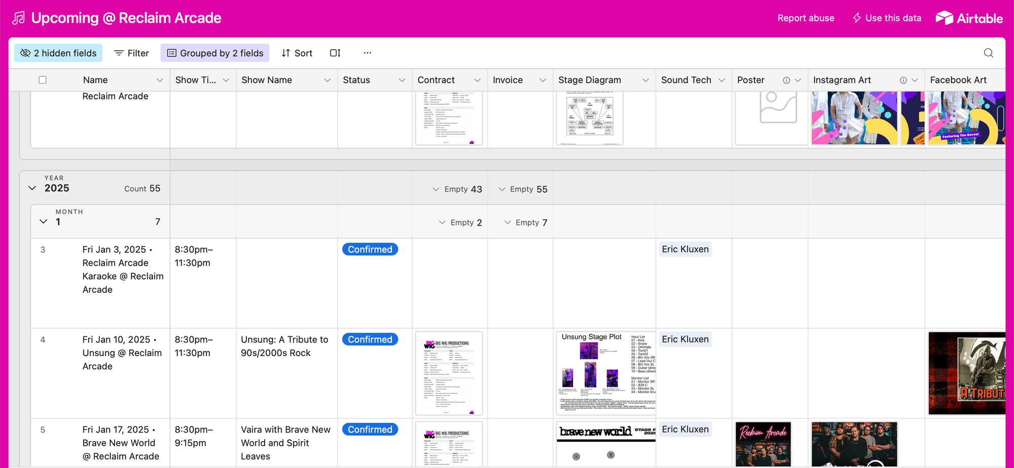Open the Stage Diagram column dropdown arrow
The height and width of the screenshot is (468, 1014).
645,80
